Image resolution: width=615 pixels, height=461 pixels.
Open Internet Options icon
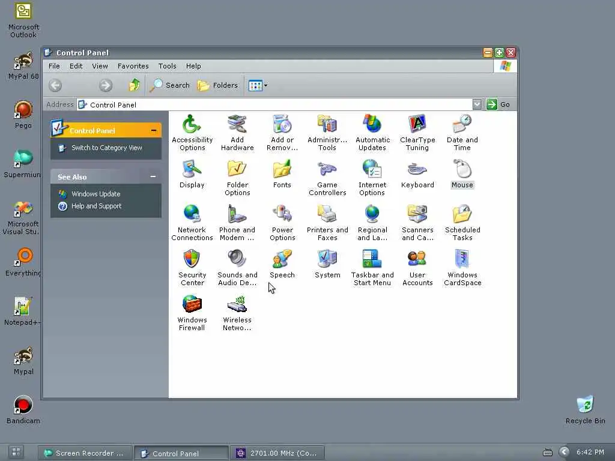point(372,178)
